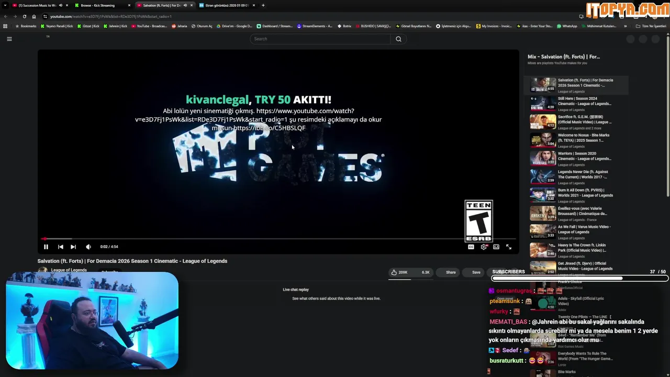670x377 pixels.
Task: Click the video title Salvation (ft. Forts)
Action: (x=132, y=261)
